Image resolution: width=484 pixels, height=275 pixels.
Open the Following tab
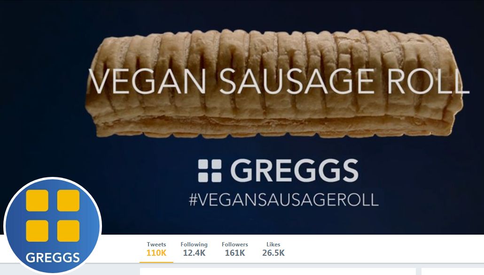pyautogui.click(x=194, y=249)
